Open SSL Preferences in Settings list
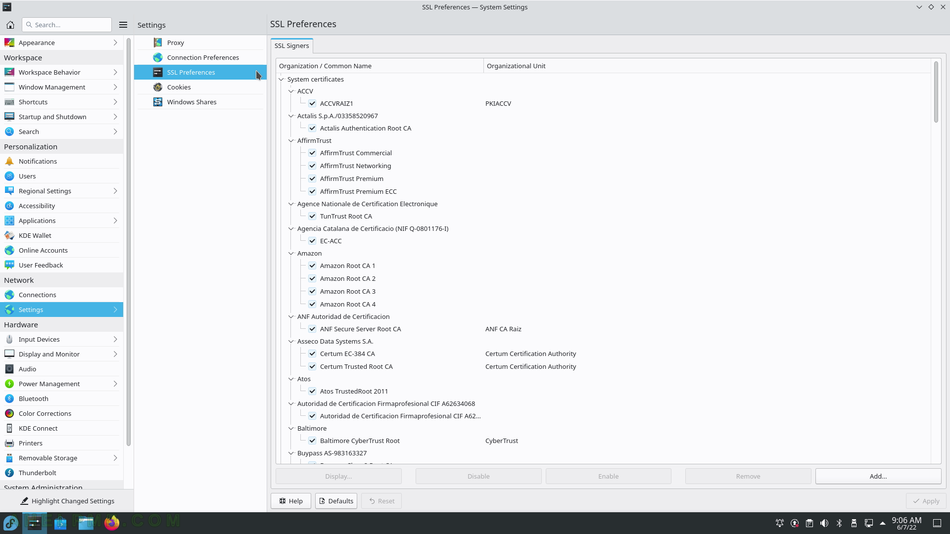The height and width of the screenshot is (534, 950). pos(200,72)
